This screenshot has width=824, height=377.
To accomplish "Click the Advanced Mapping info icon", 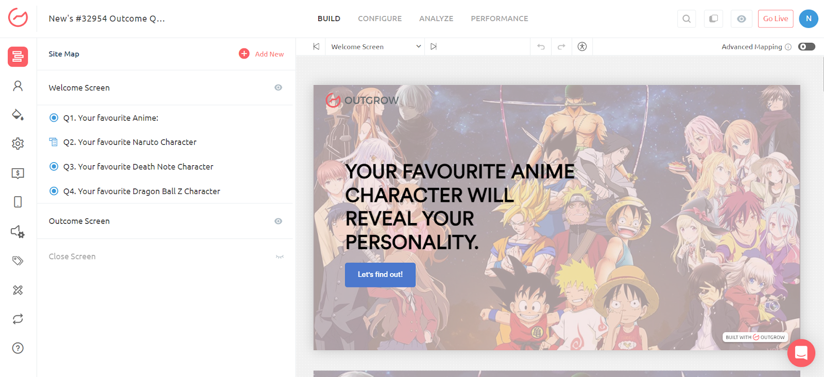I will pos(788,47).
